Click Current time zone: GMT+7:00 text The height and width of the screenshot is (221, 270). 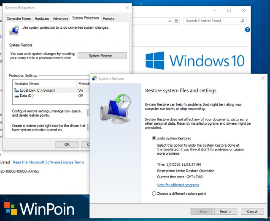(180, 177)
